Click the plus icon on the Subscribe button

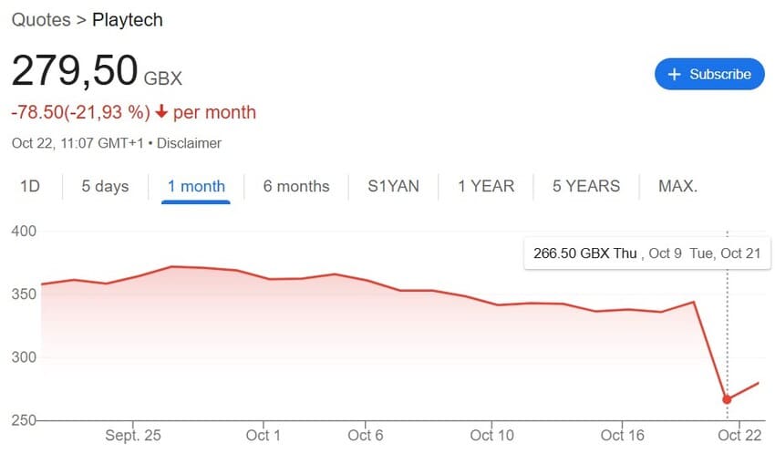tap(675, 74)
